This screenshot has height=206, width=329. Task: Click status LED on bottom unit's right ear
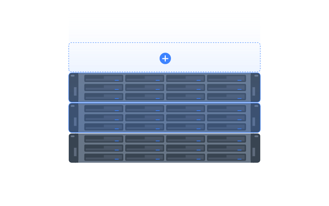[256, 136]
